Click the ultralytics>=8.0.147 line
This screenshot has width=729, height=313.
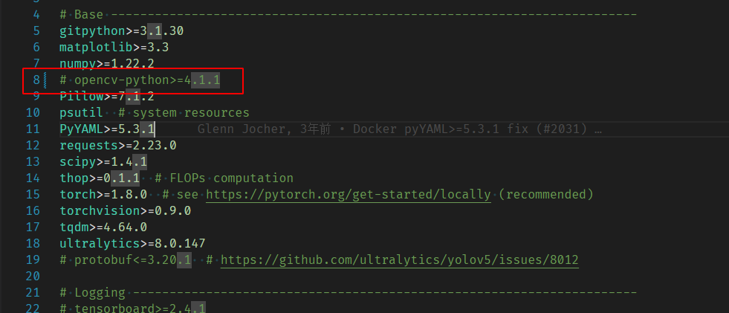tap(132, 244)
